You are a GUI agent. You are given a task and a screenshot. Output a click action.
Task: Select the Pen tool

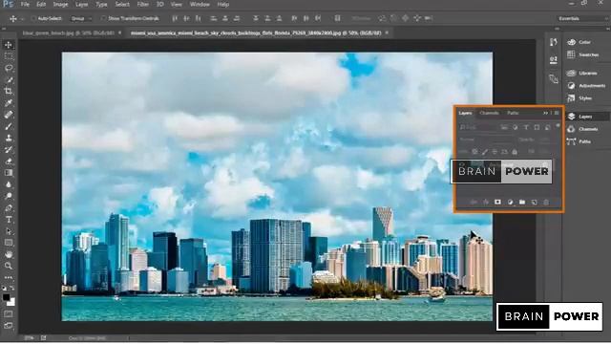point(9,208)
